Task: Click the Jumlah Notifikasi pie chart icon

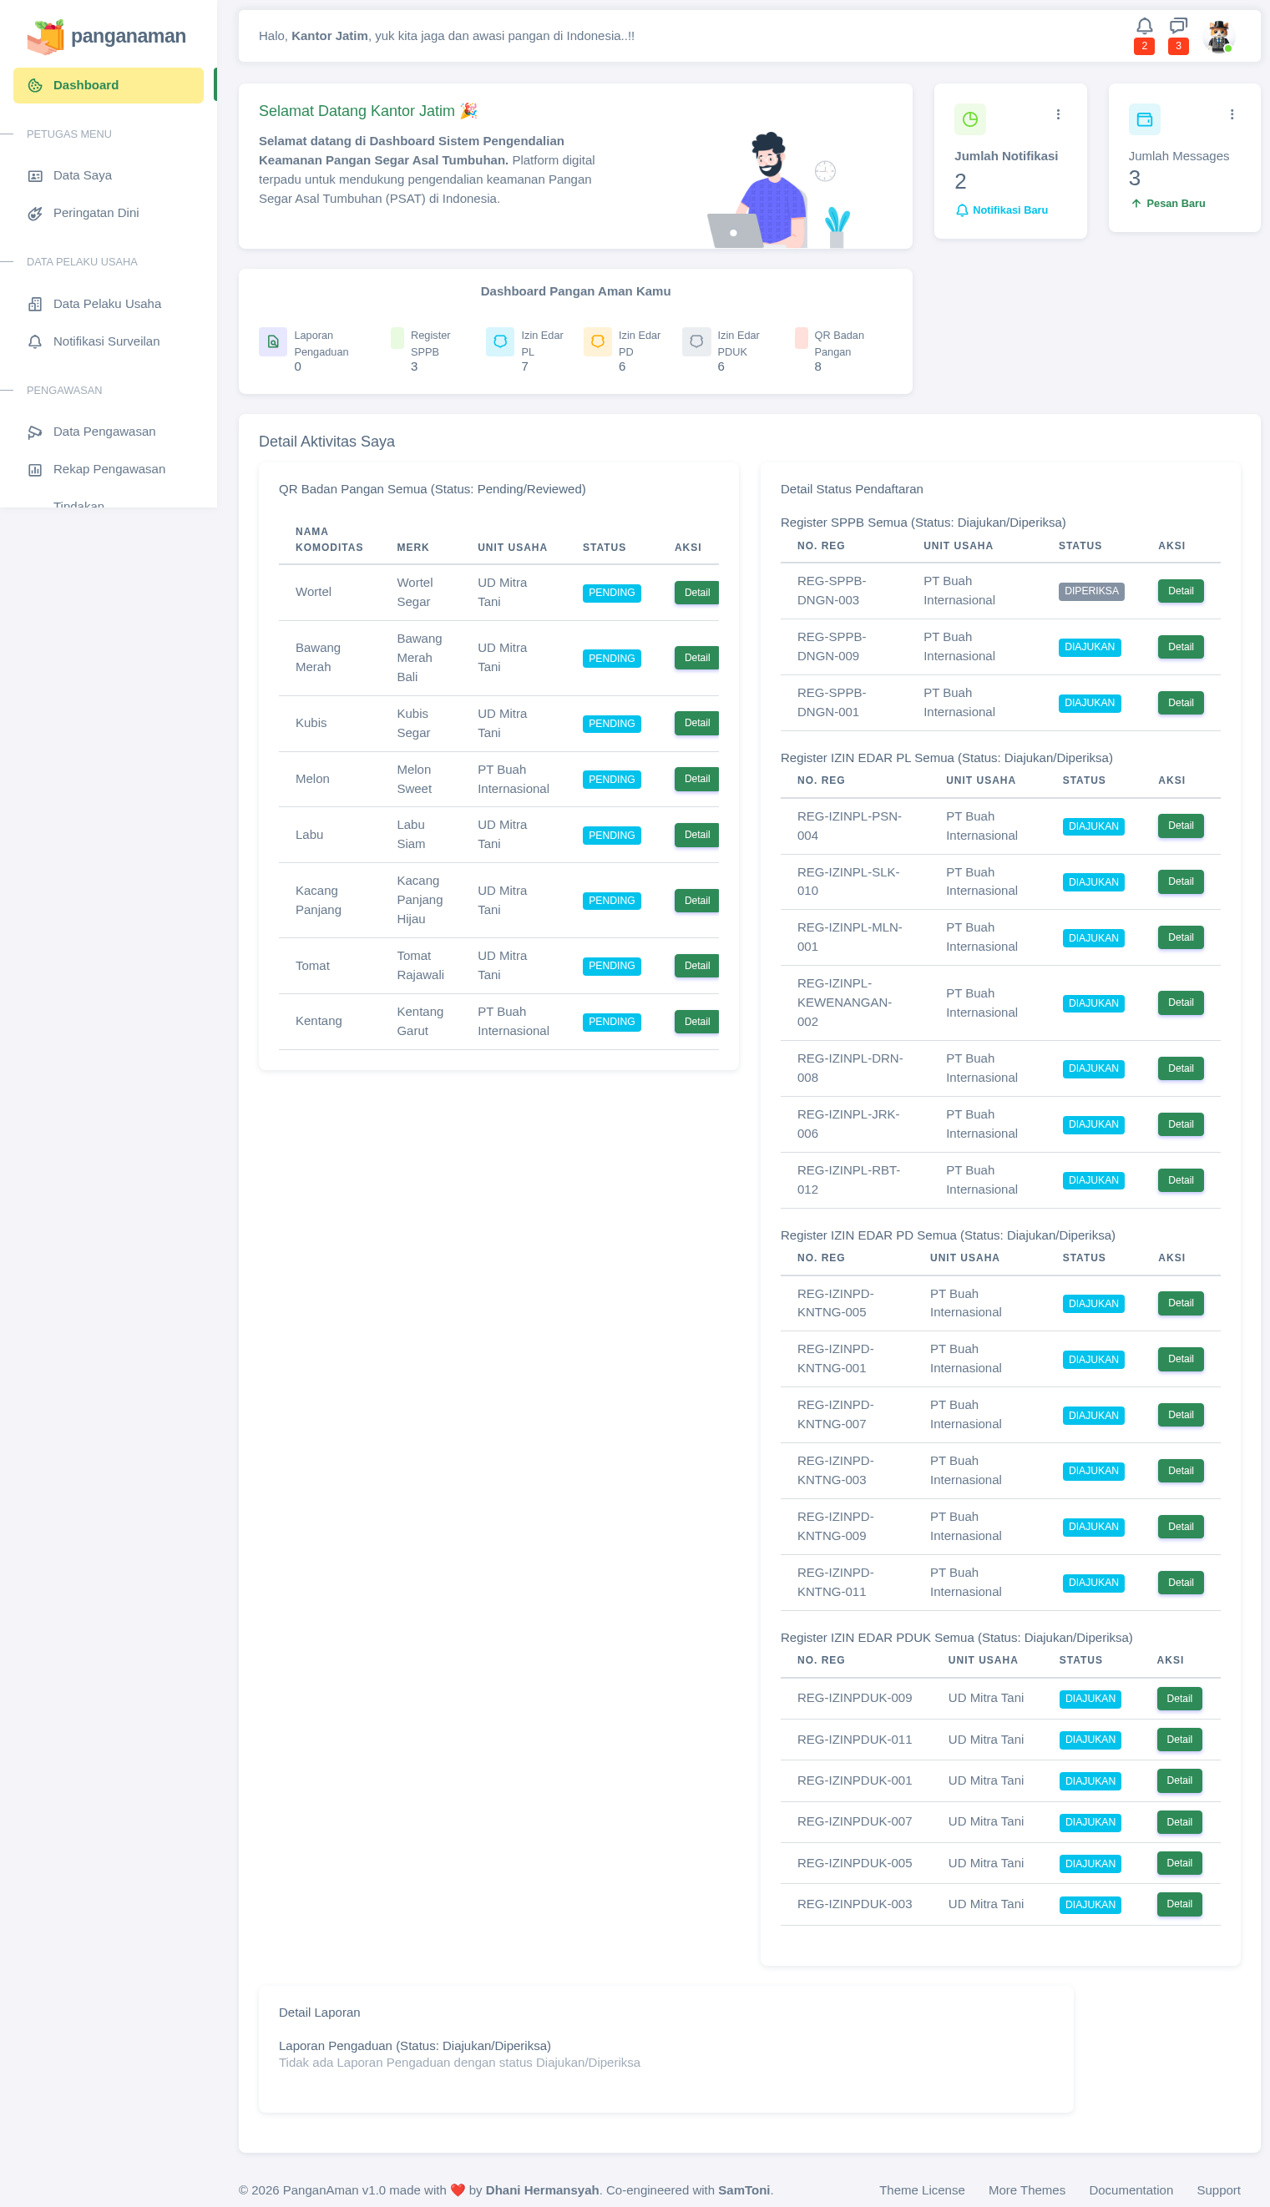Action: point(969,119)
